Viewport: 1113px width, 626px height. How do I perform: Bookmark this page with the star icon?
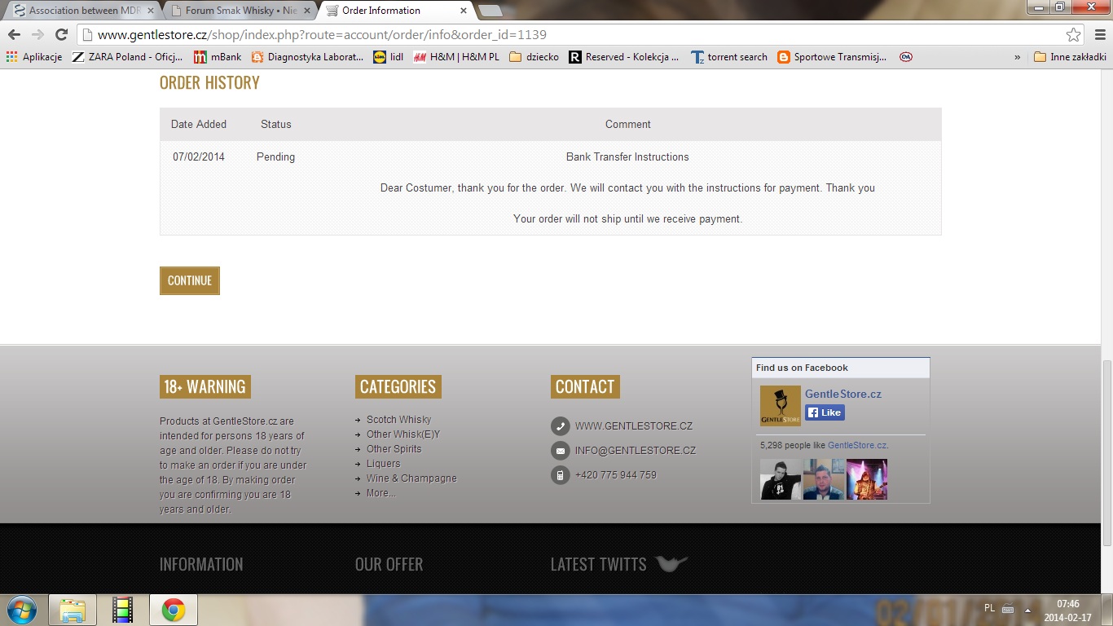(1073, 35)
